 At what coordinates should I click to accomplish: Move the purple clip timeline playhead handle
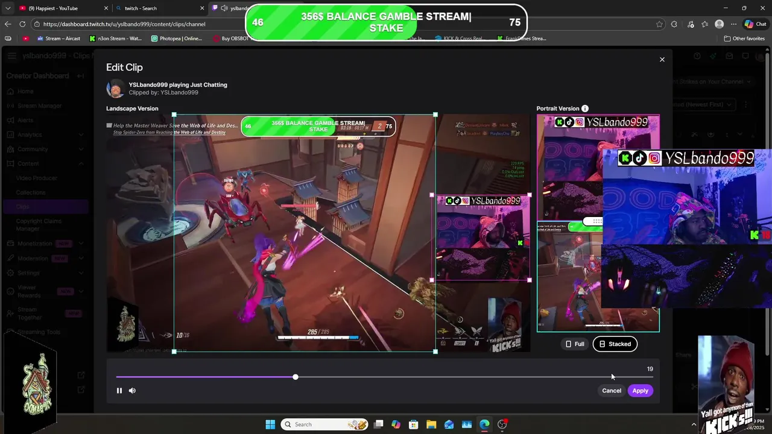(296, 377)
